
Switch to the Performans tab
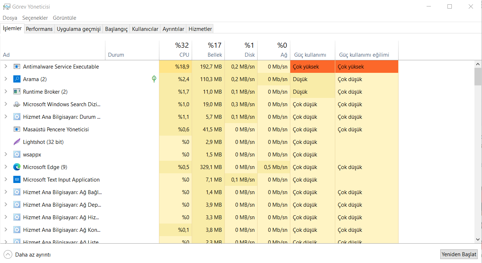(x=39, y=29)
